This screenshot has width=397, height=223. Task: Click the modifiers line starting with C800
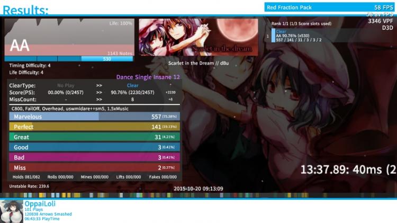(x=70, y=109)
